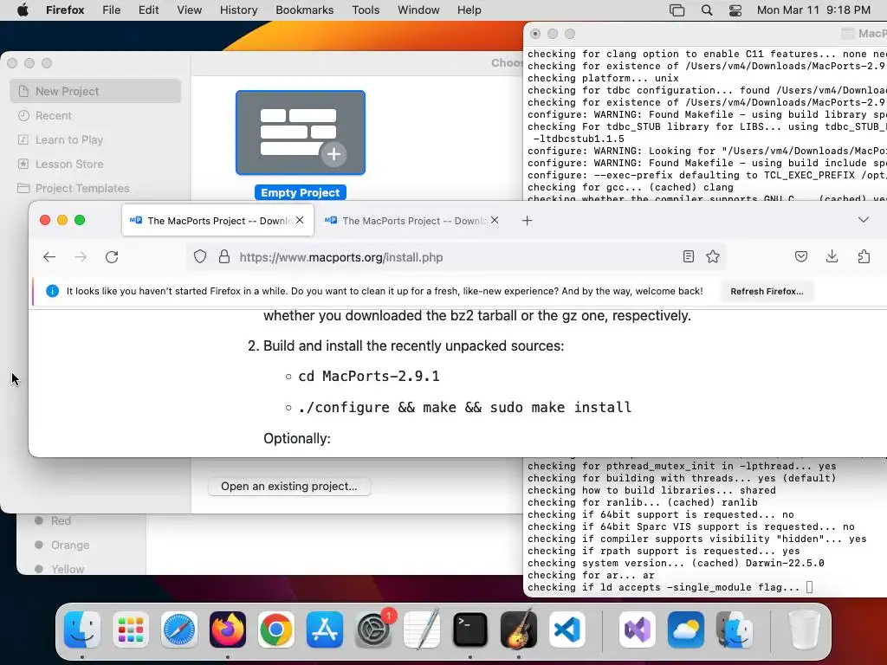Open Migration Assistant icon in the Dock
The width and height of the screenshot is (887, 665).
coord(735,629)
